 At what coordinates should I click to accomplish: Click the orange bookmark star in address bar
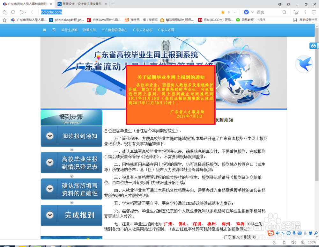223,12
